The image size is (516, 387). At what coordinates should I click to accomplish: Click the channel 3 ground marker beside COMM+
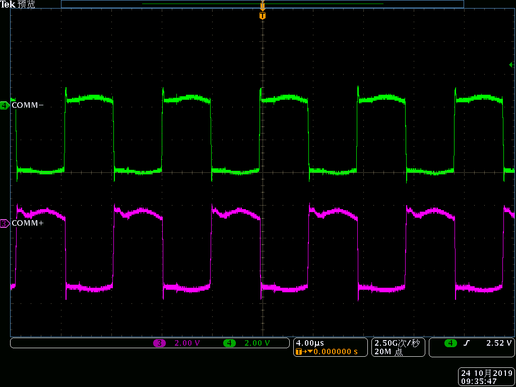pyautogui.click(x=5, y=223)
